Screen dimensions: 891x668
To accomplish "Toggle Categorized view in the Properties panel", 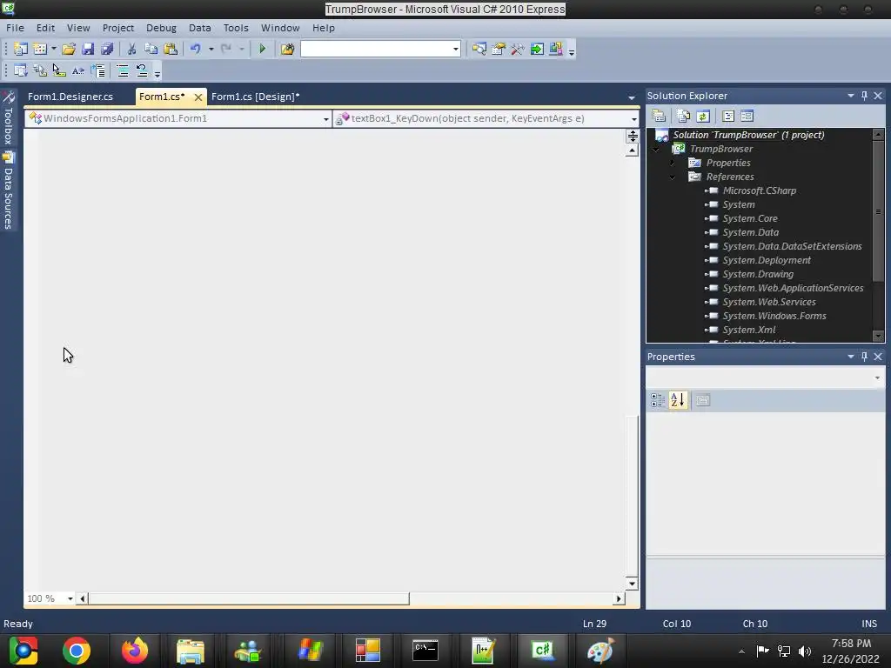I will (658, 400).
